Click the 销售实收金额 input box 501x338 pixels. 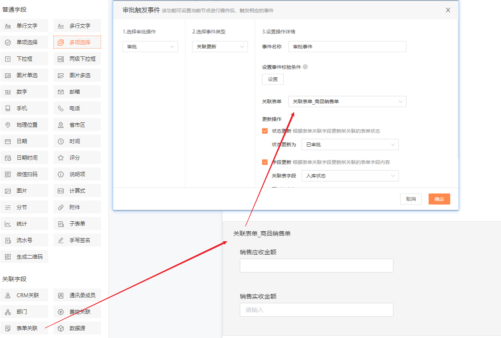(x=316, y=310)
